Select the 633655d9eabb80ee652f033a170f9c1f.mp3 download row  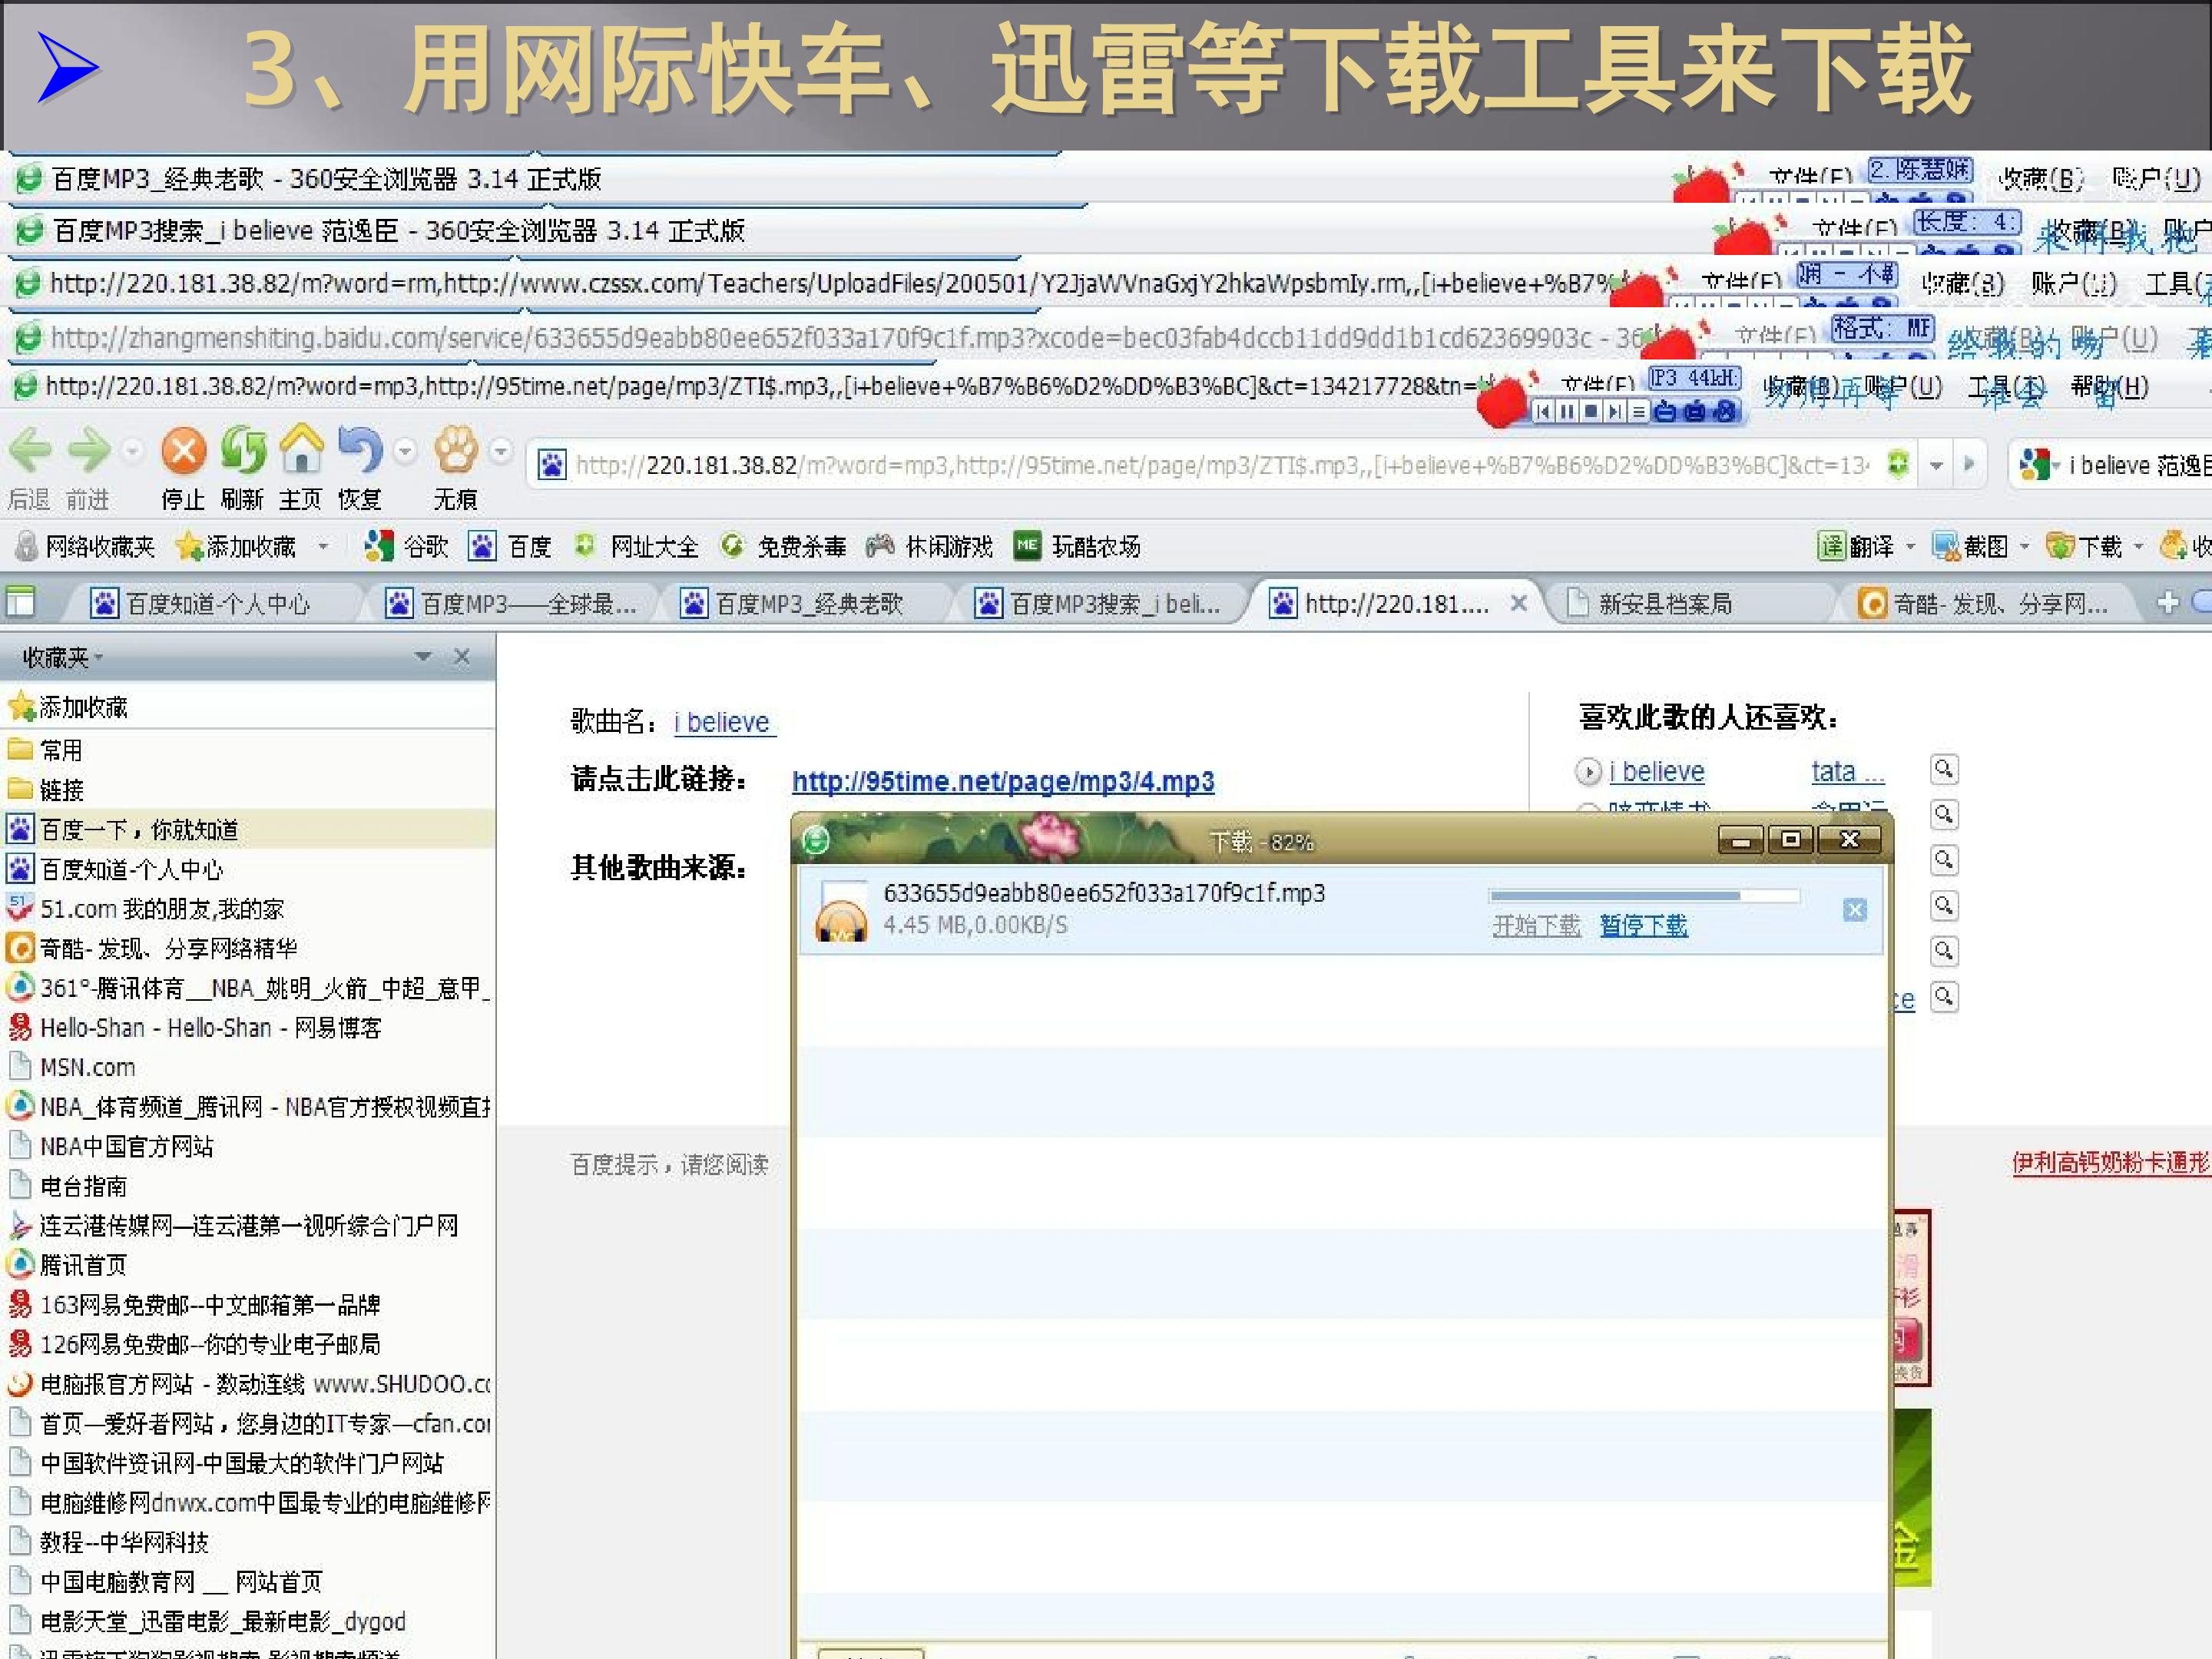[x=1340, y=910]
